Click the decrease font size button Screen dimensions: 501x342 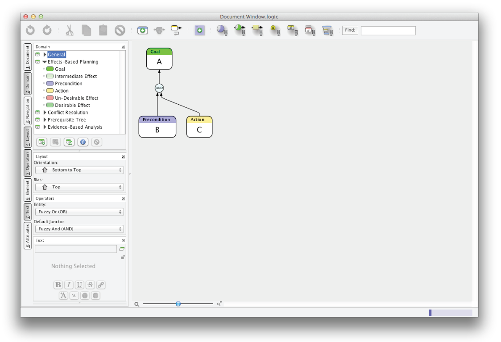click(74, 296)
